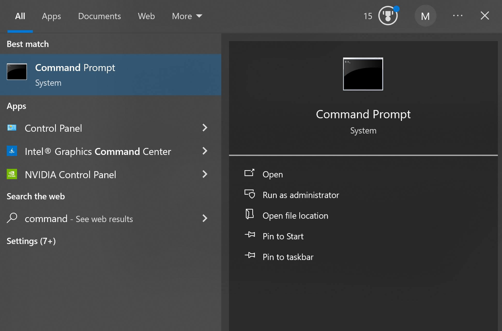Image resolution: width=502 pixels, height=331 pixels.
Task: Expand the command web results chevron
Action: click(x=205, y=218)
